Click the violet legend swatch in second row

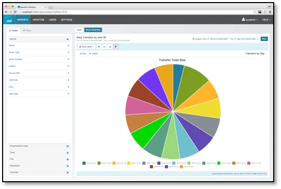pyautogui.click(x=166, y=167)
